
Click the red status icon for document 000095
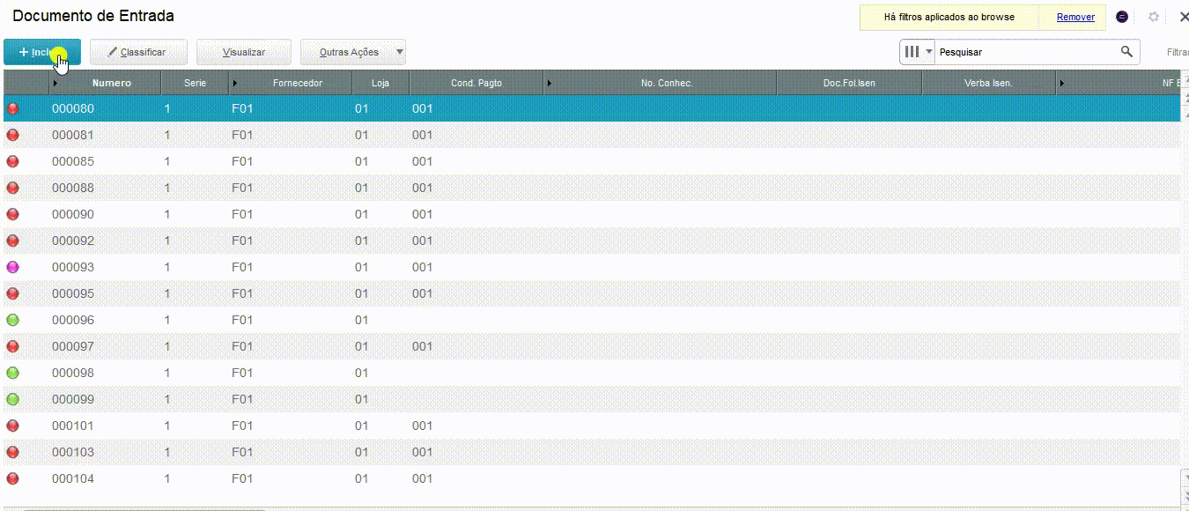point(12,293)
